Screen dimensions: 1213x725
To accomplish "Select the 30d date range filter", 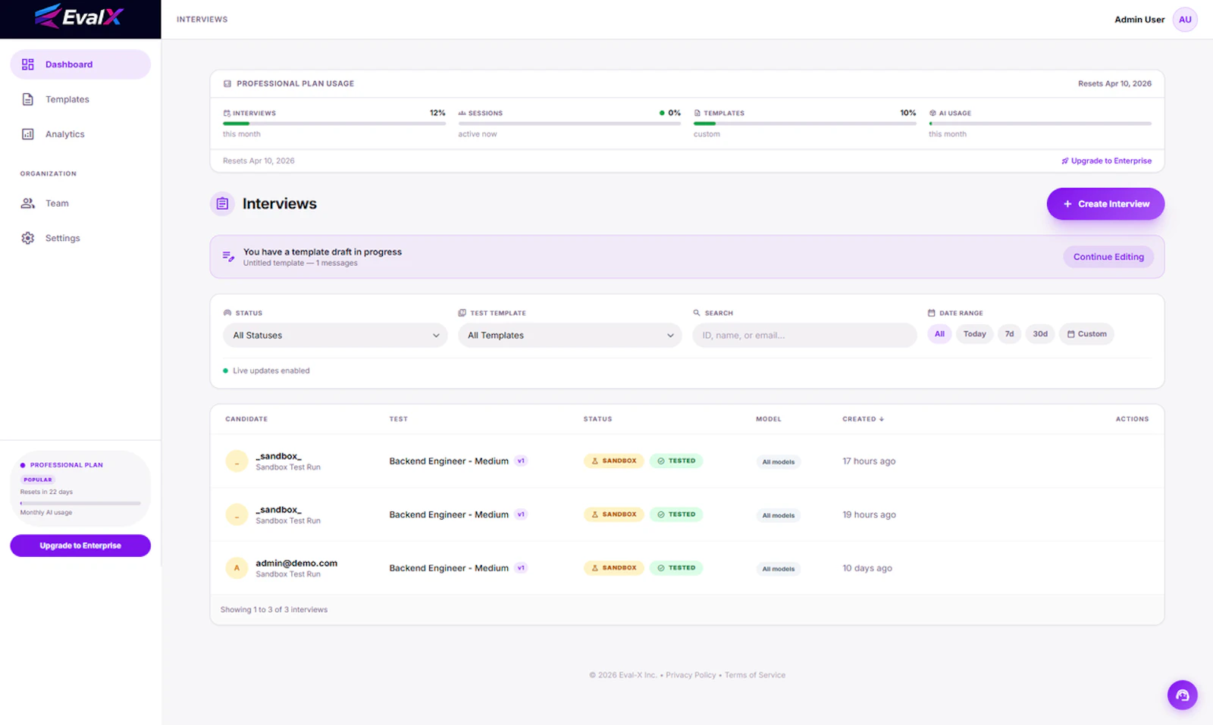I will 1040,334.
